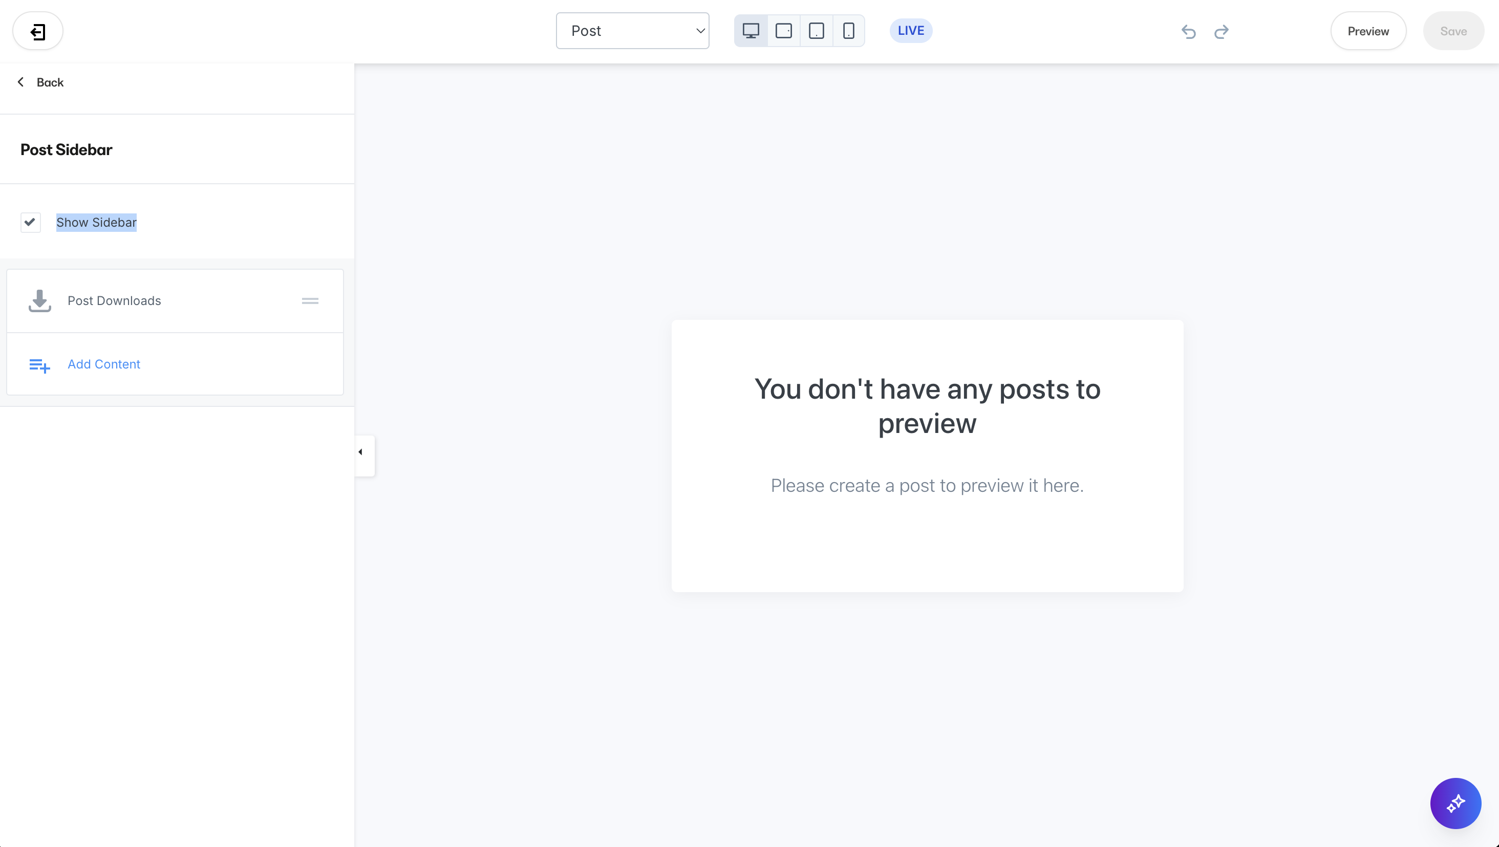Undo the last change

click(1188, 31)
